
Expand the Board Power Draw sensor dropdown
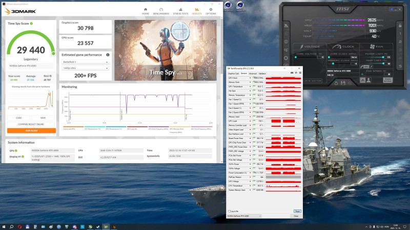coord(250,138)
